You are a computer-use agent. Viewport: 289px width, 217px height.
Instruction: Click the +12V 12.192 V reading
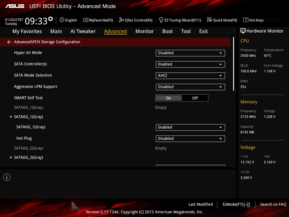click(247, 162)
